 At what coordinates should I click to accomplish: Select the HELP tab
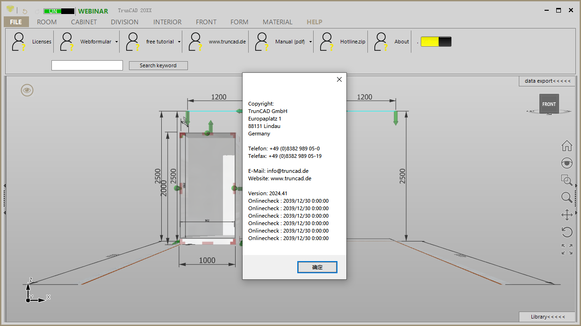[x=315, y=22]
